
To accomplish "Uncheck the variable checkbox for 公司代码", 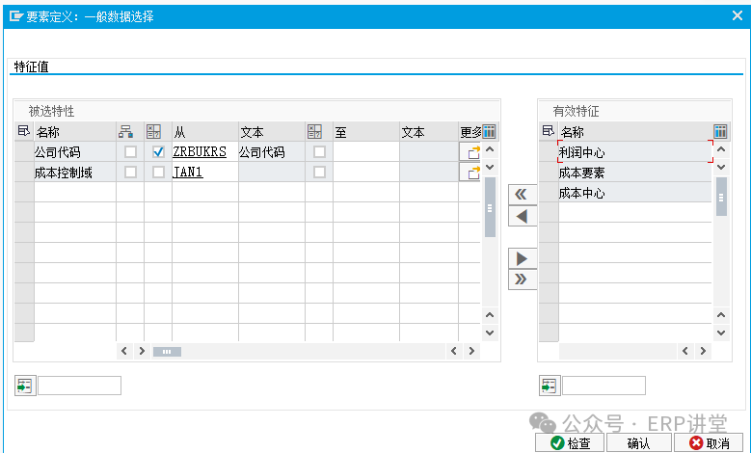I will pos(158,152).
